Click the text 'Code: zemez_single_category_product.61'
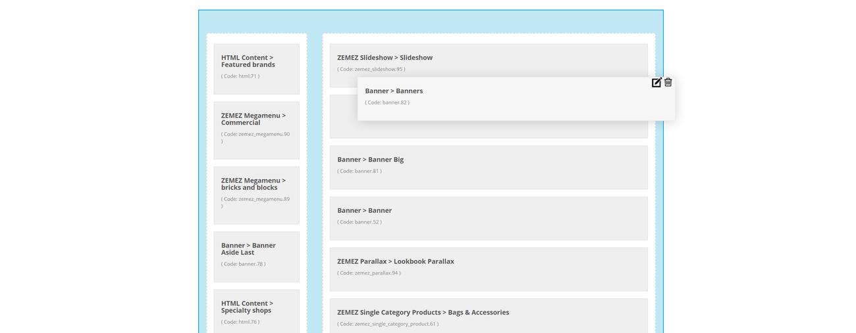The width and height of the screenshot is (856, 333). point(388,324)
